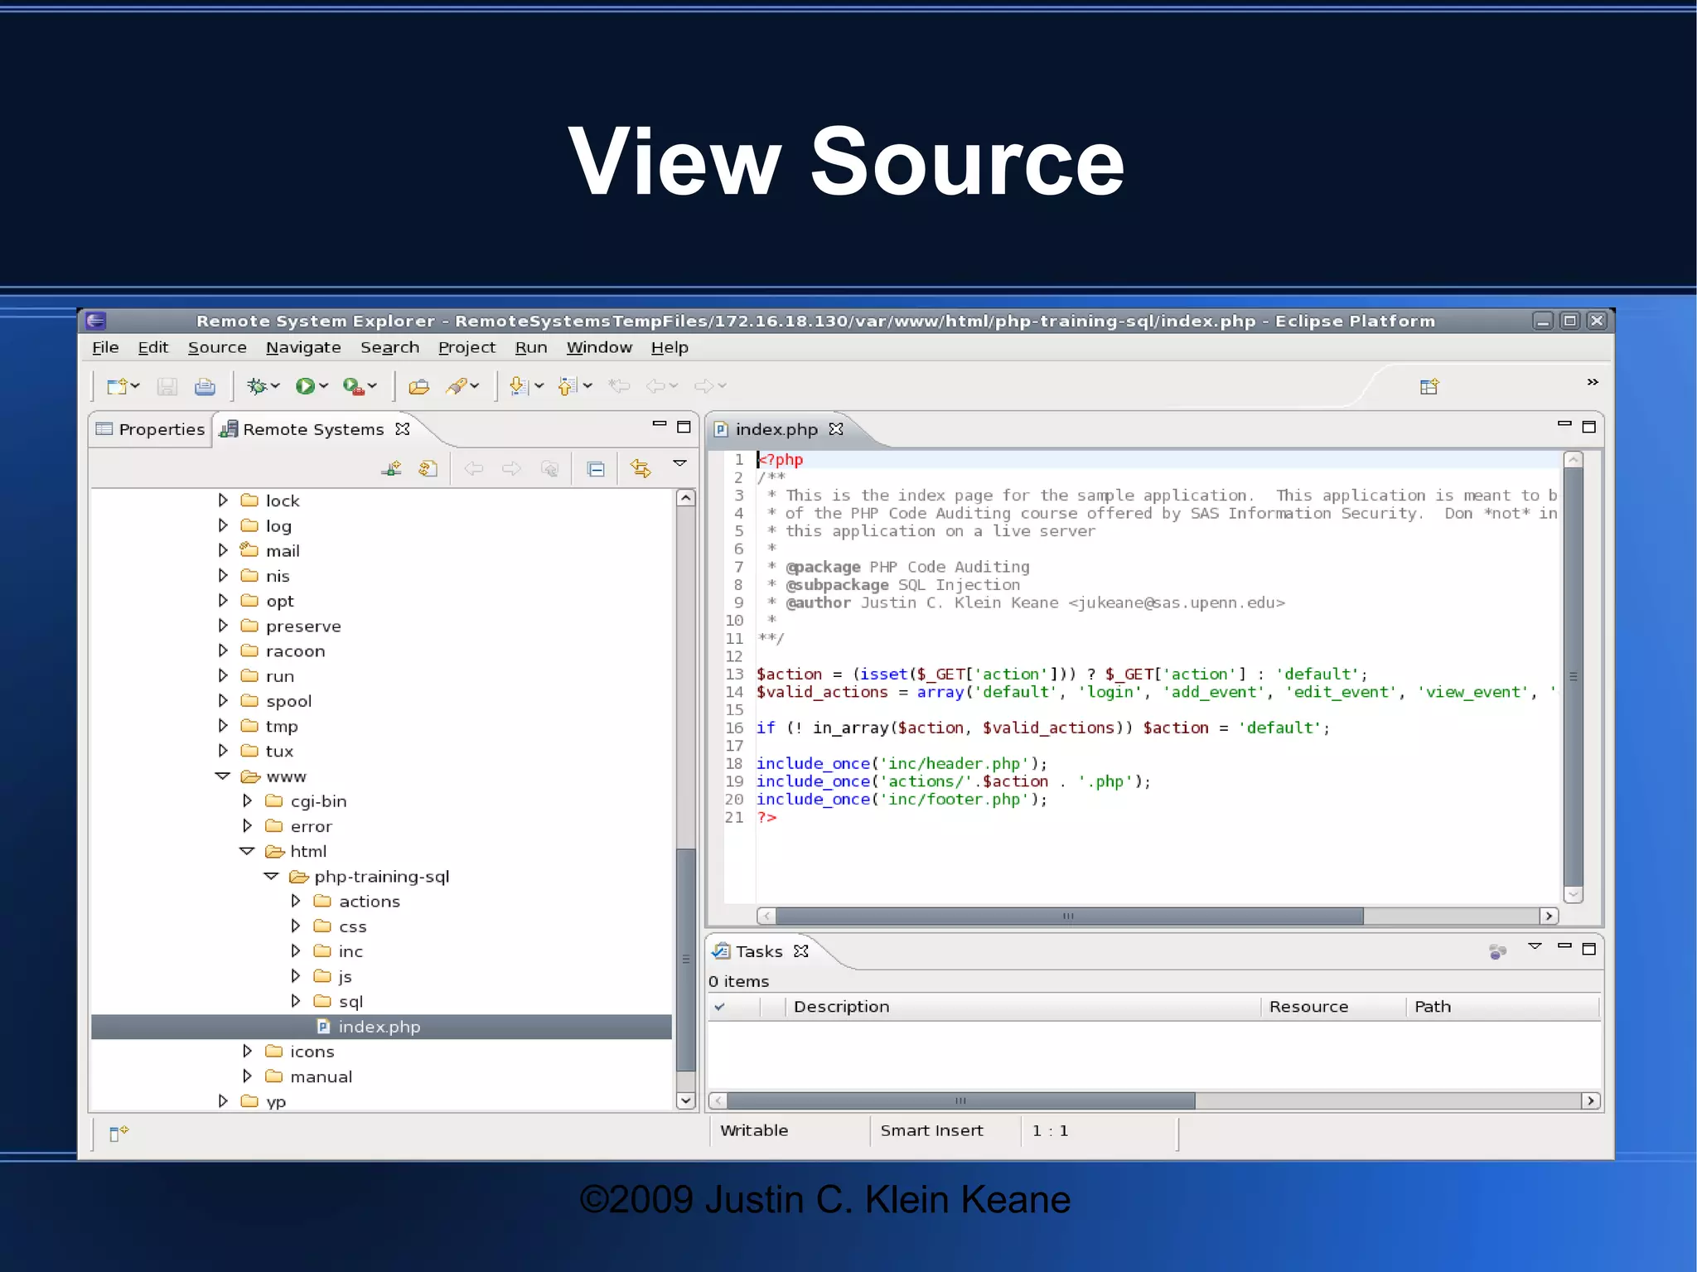1697x1272 pixels.
Task: Click the Remote Systems tree scroll down arrow
Action: coord(685,1101)
